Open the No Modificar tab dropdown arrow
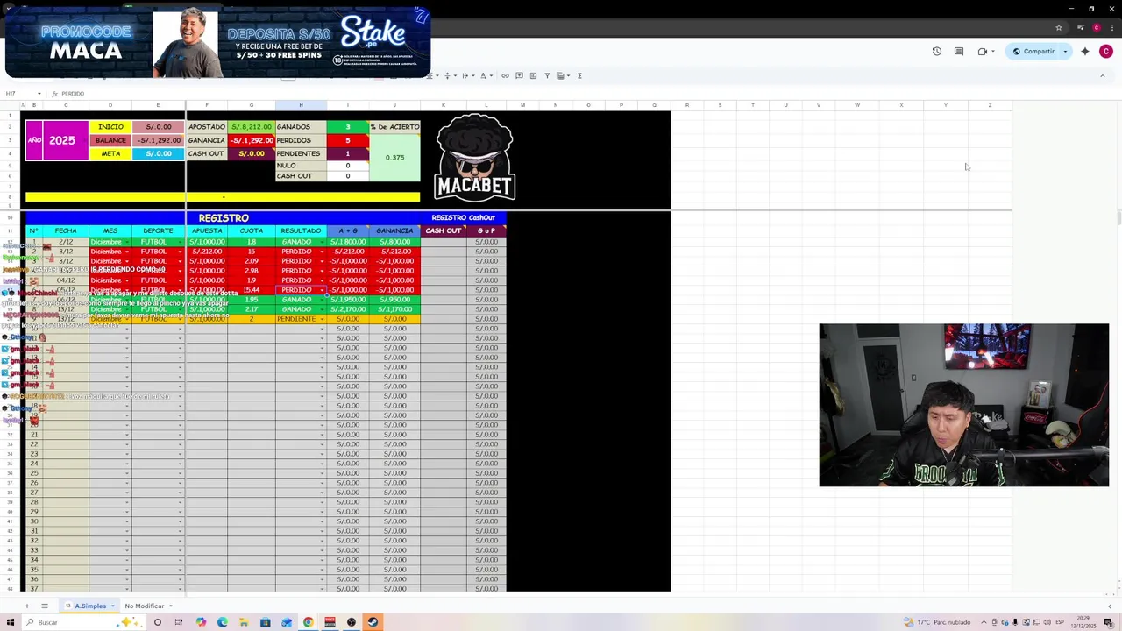This screenshot has width=1122, height=631. 170,606
